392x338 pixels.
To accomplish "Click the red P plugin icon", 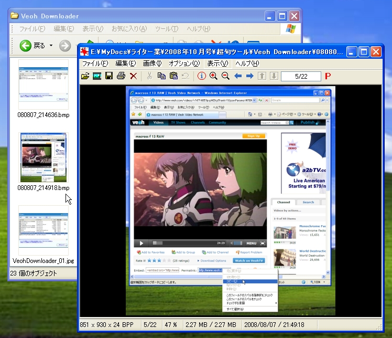I will (x=328, y=76).
